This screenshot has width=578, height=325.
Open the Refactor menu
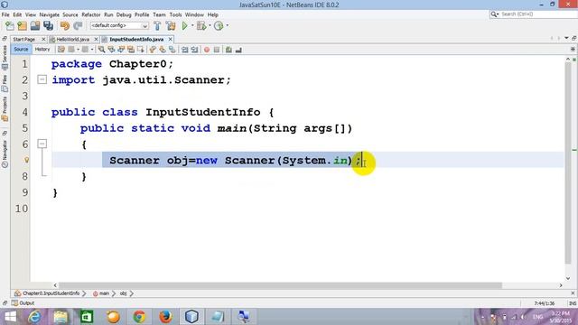pos(91,14)
